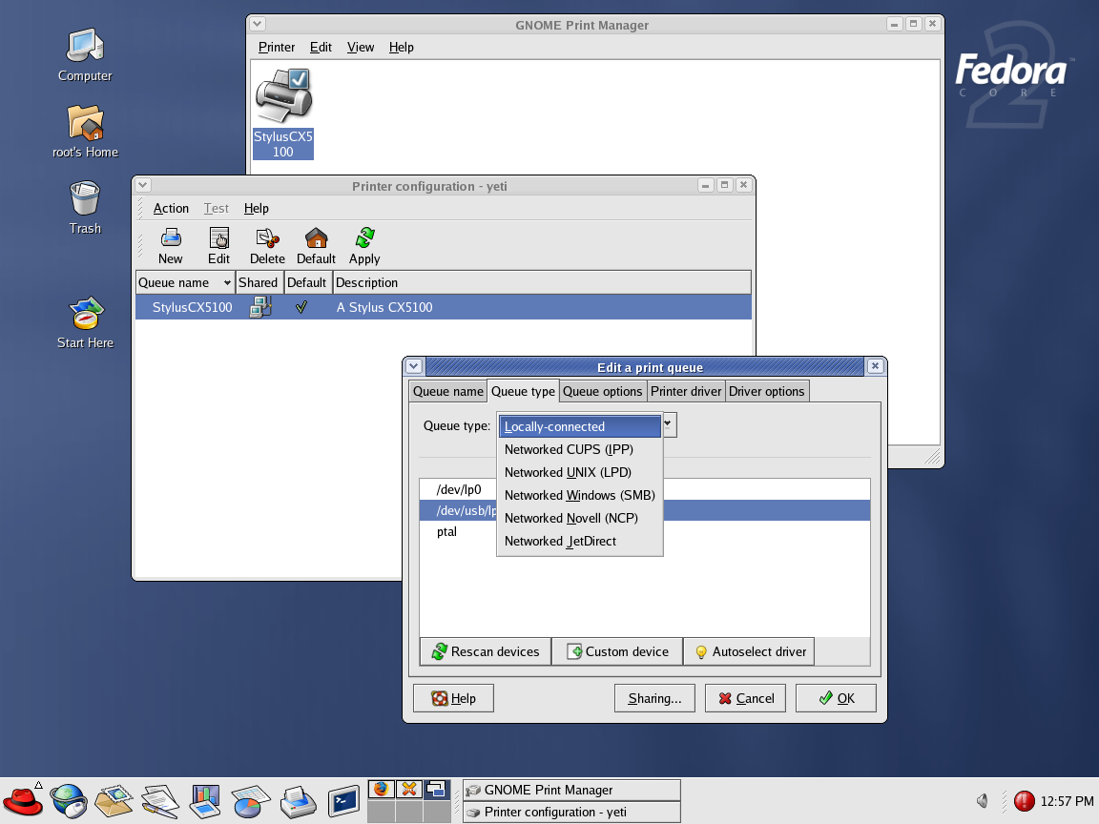
Task: Select the StylusCX5100 printer icon
Action: pyautogui.click(x=283, y=113)
